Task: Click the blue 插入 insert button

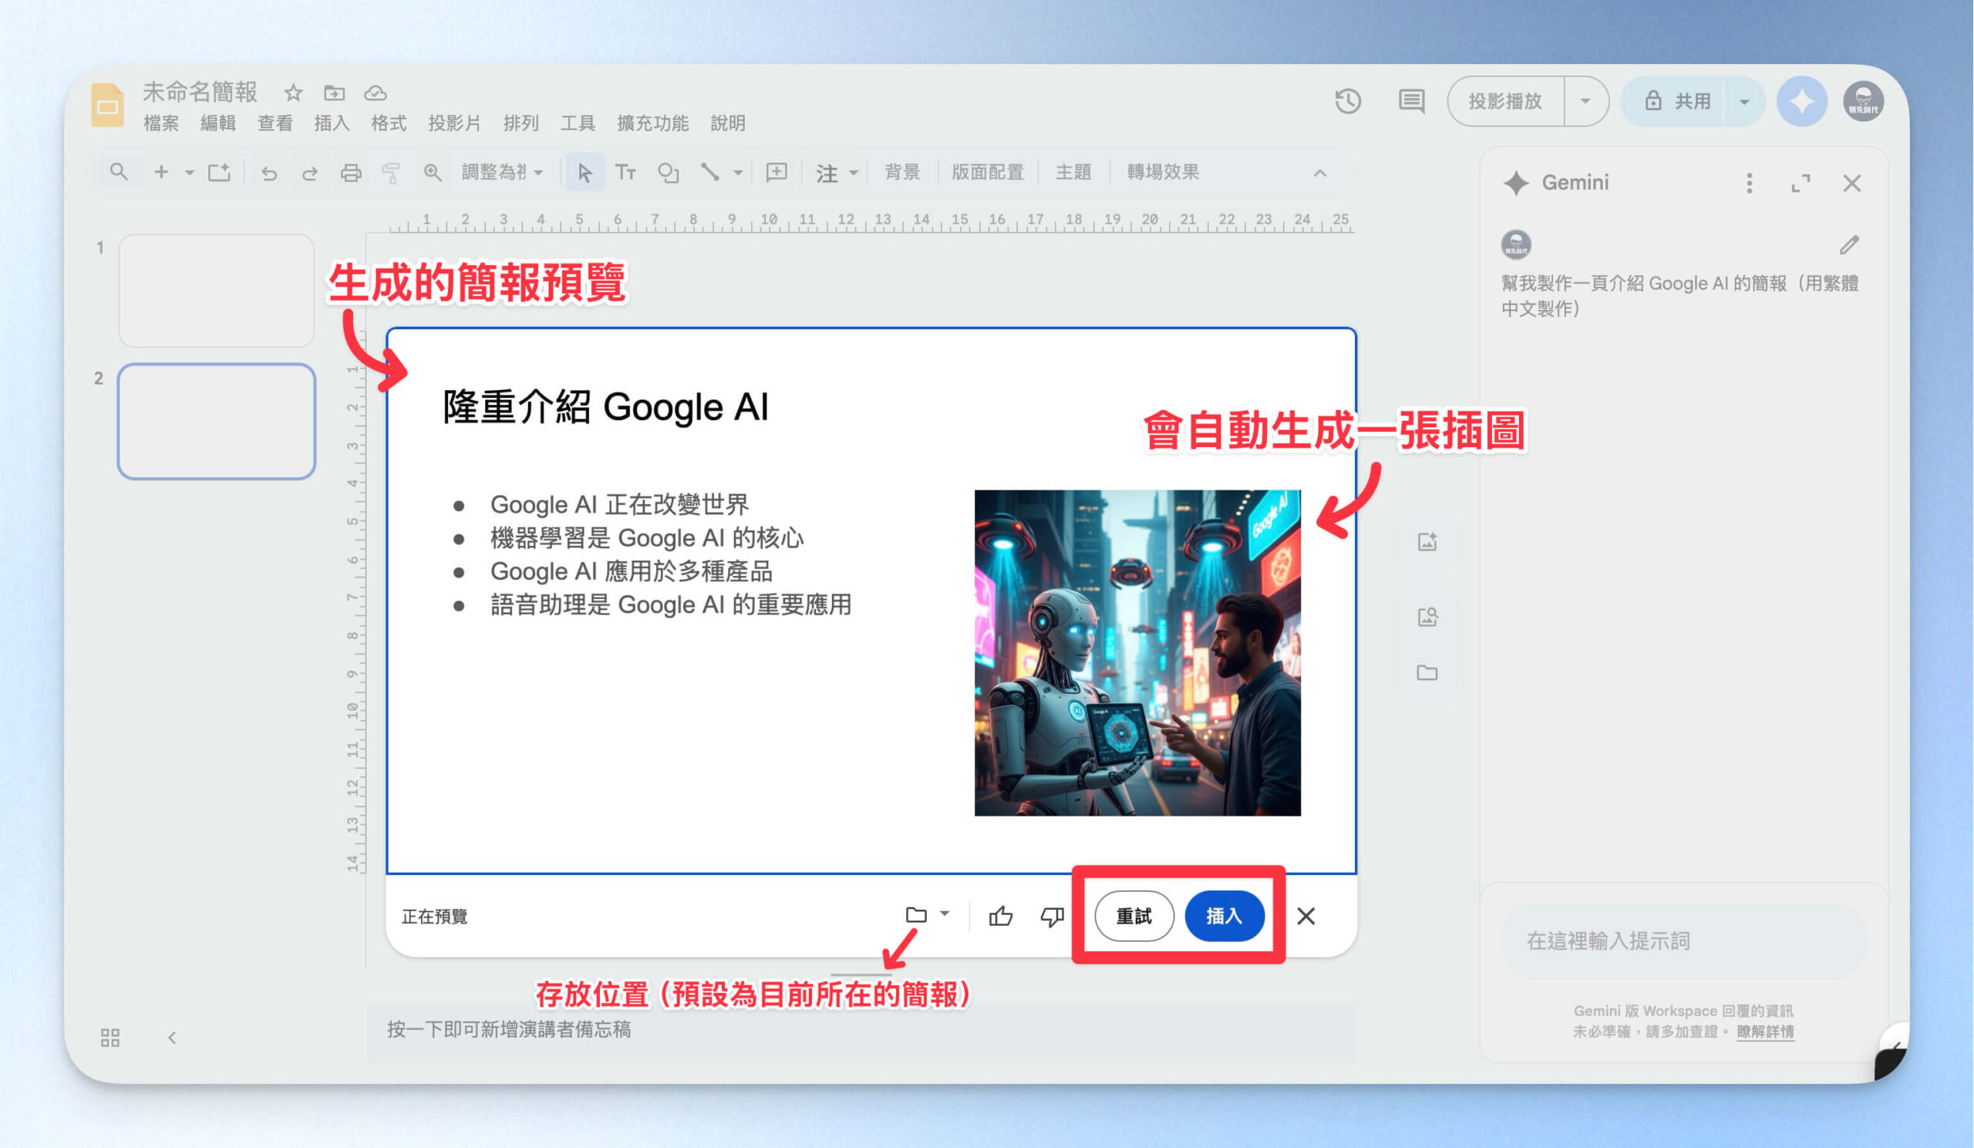Action: pyautogui.click(x=1224, y=915)
